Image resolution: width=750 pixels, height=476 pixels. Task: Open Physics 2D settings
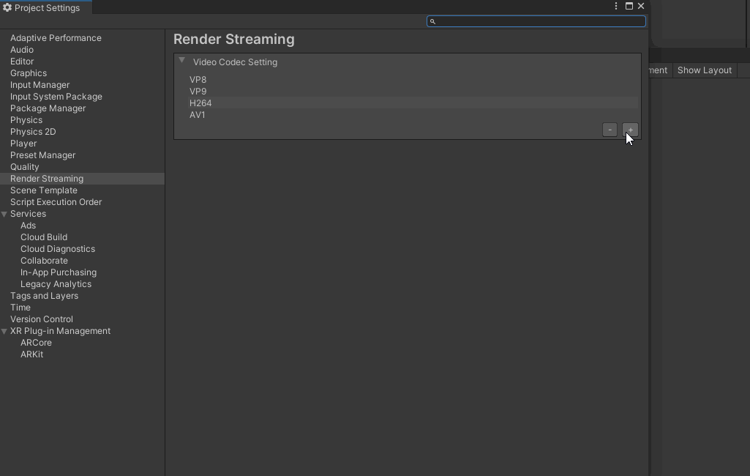click(x=33, y=132)
